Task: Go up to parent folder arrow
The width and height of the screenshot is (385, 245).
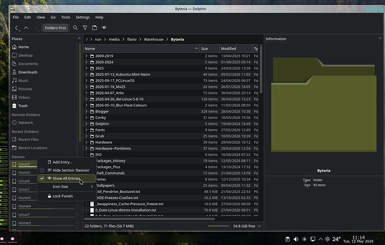Action: (26, 28)
